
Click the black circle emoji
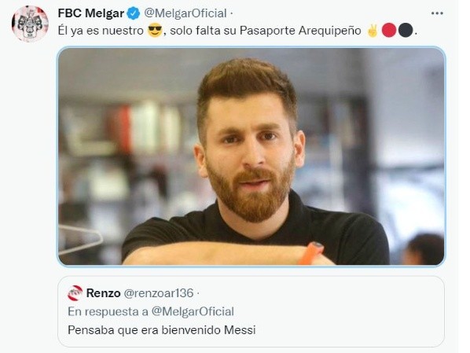[x=406, y=31]
